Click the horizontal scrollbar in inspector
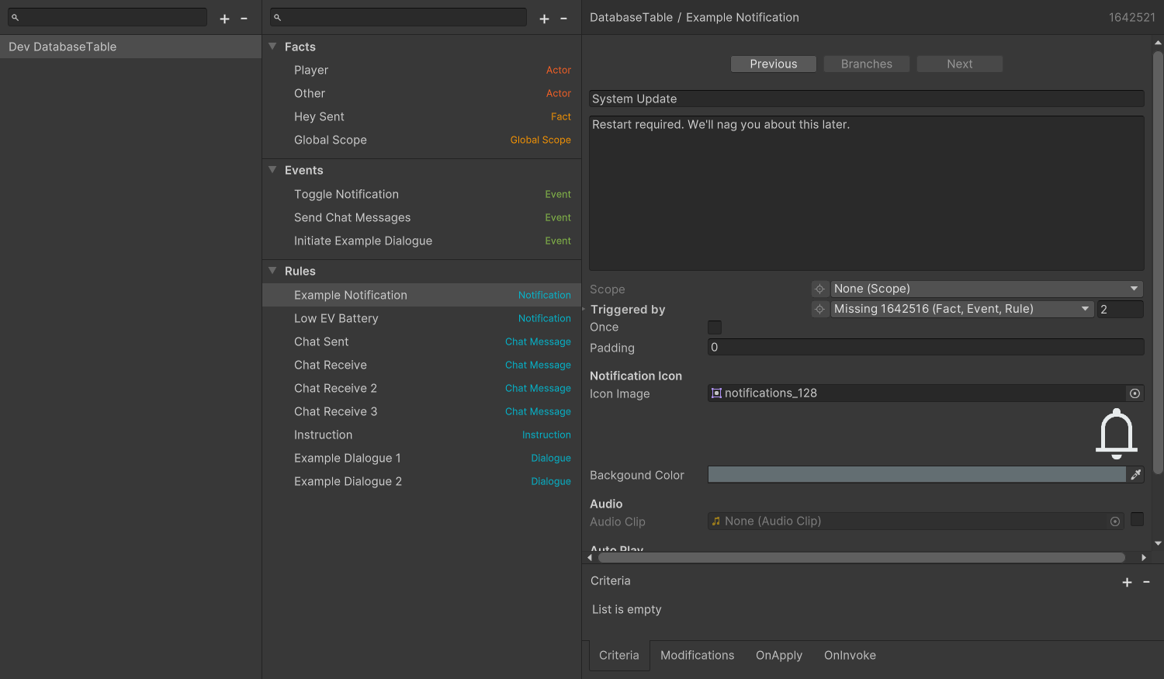The image size is (1164, 679). (x=861, y=557)
